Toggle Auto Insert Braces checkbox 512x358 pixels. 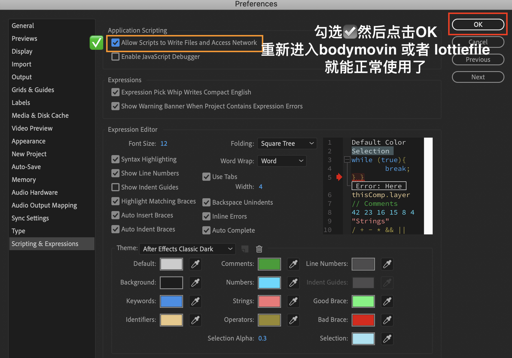pos(115,215)
